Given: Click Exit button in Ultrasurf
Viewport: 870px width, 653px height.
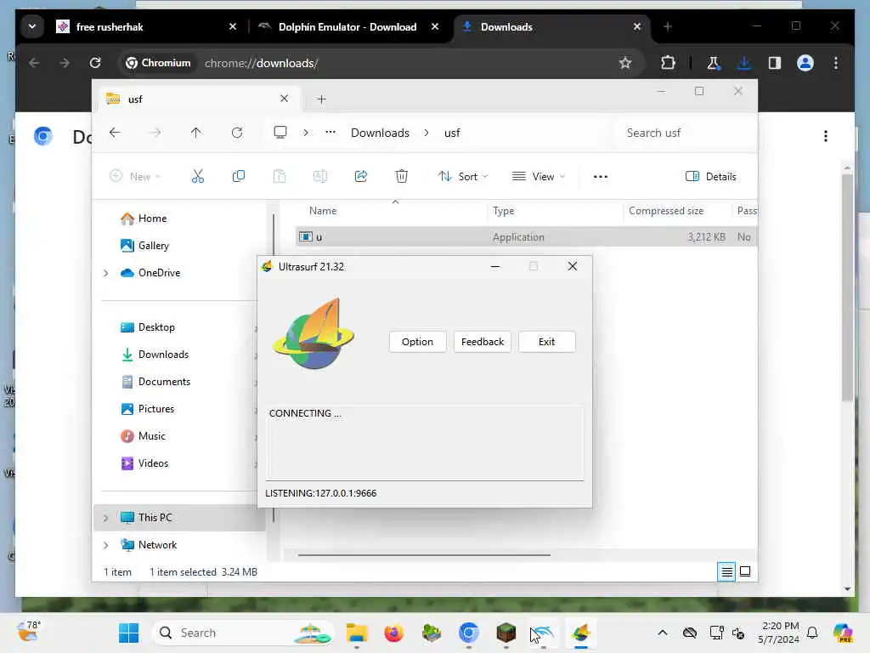Looking at the screenshot, I should [x=546, y=342].
